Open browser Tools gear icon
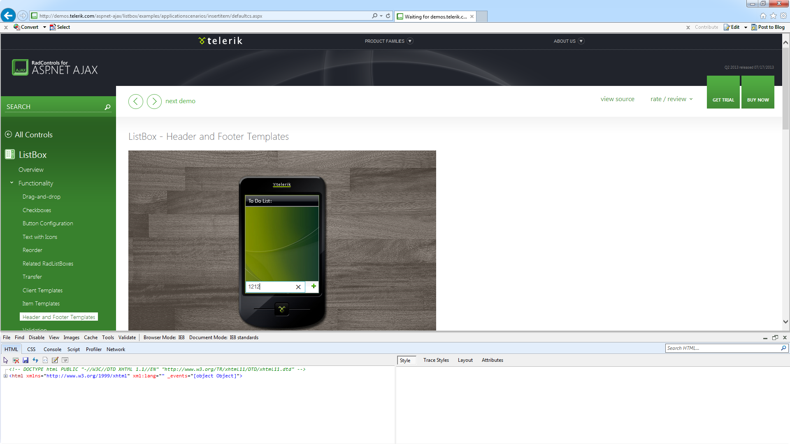The width and height of the screenshot is (790, 444). point(783,16)
